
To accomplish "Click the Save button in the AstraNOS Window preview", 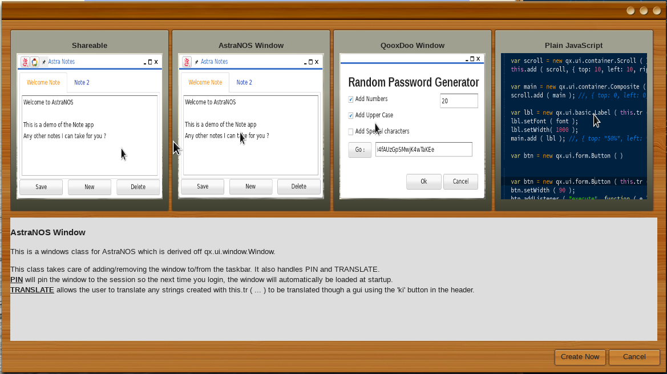I will click(203, 186).
